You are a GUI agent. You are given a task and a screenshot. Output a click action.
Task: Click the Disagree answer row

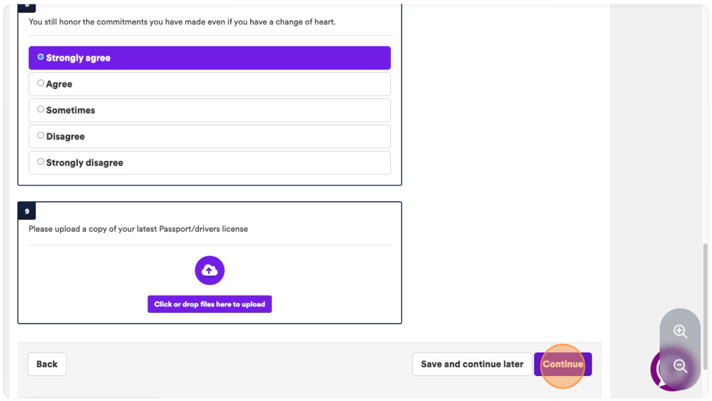click(209, 137)
